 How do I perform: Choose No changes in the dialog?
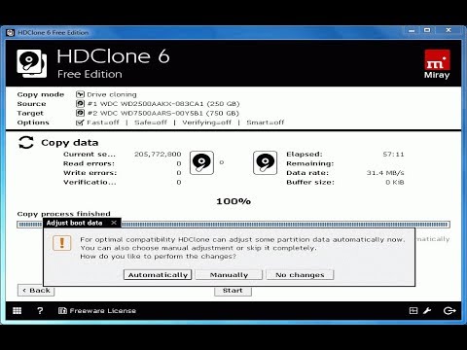point(300,275)
